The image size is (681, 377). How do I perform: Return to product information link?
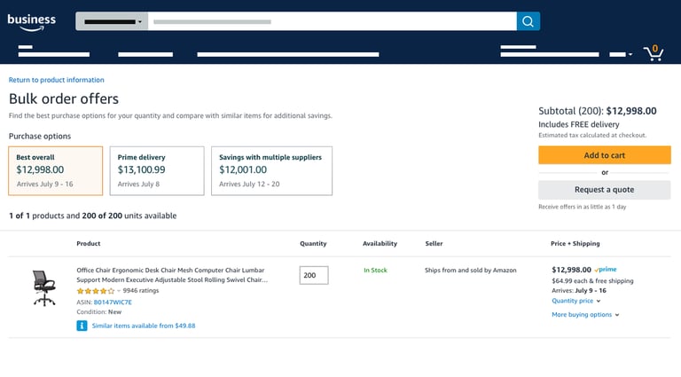[x=57, y=80]
